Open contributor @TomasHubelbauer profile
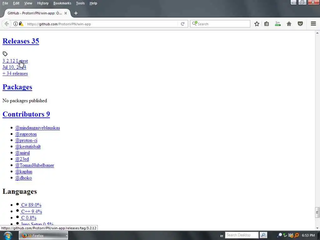This screenshot has height=240, width=320. 34,165
